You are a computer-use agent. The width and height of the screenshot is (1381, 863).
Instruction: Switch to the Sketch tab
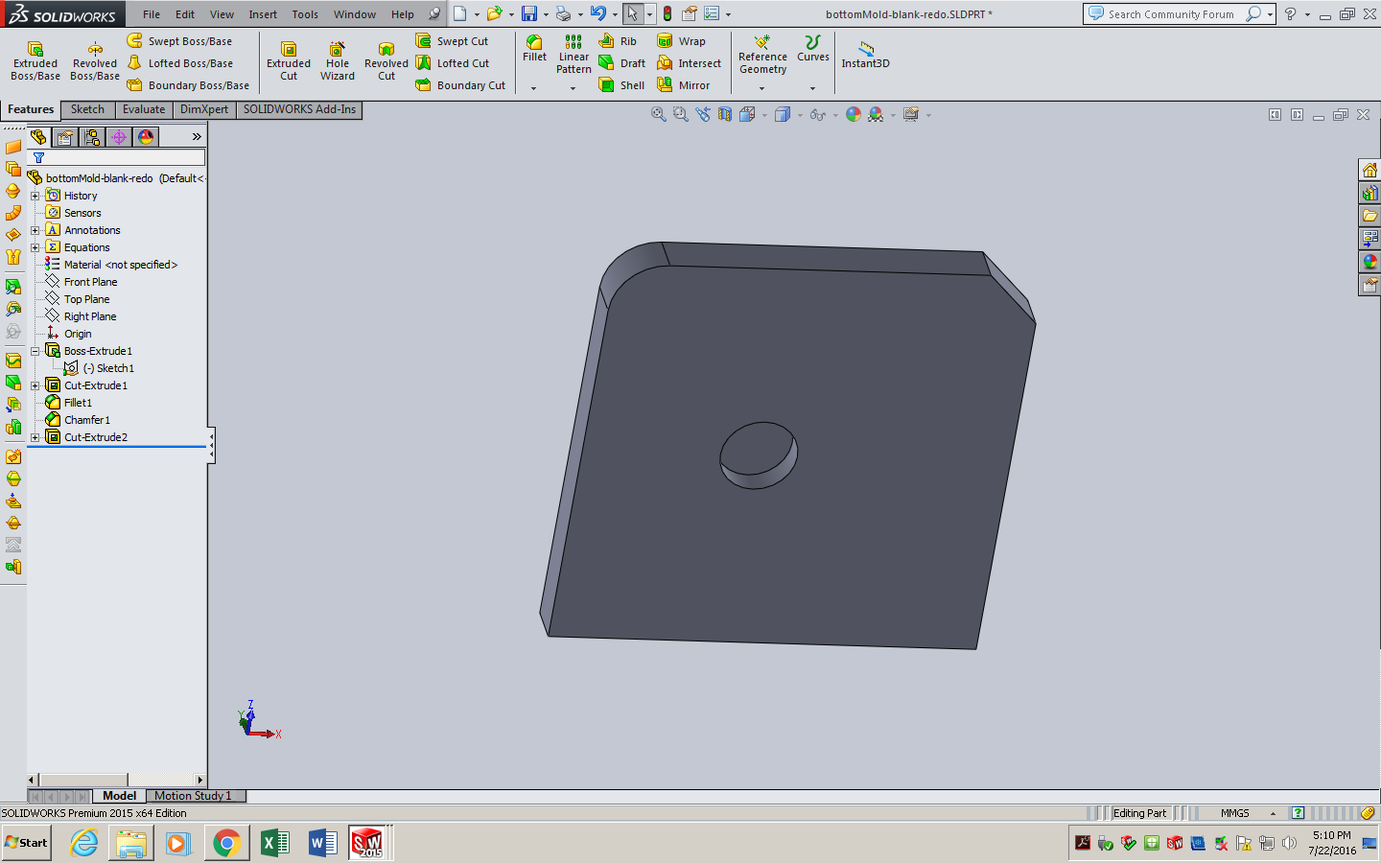tap(87, 109)
